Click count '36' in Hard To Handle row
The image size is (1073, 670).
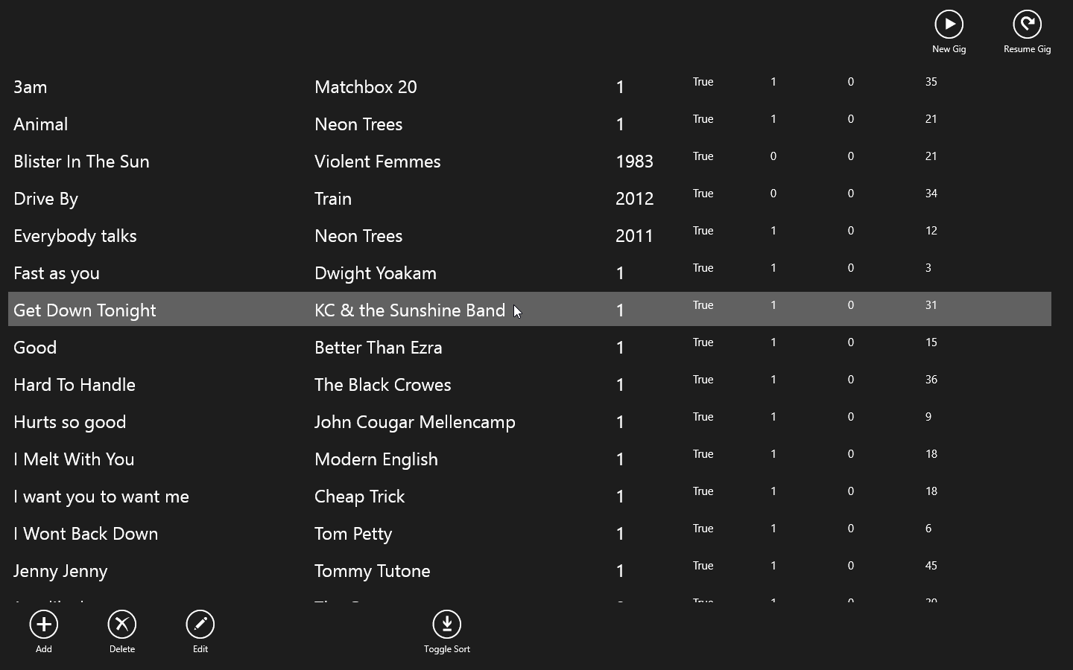click(x=931, y=380)
